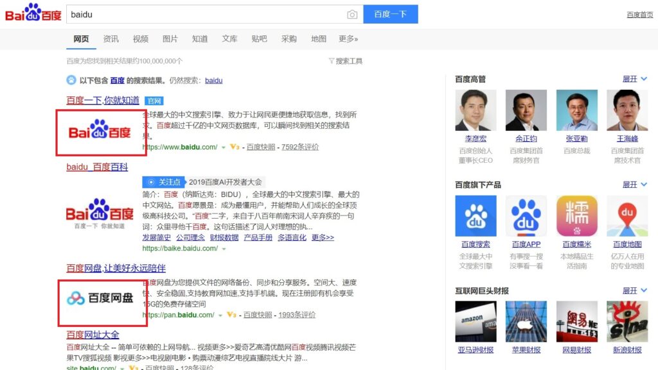Viewport: 658px width, 370px height.
Task: Open the 百度APP paw icon
Action: point(526,216)
